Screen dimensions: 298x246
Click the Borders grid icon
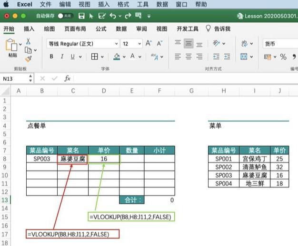[94, 57]
